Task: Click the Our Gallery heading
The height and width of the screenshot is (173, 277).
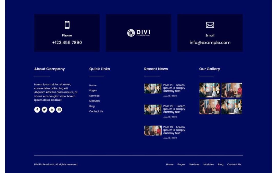Action: pos(210,69)
